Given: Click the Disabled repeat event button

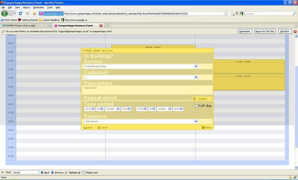Looking at the screenshot, I should point(202,99).
